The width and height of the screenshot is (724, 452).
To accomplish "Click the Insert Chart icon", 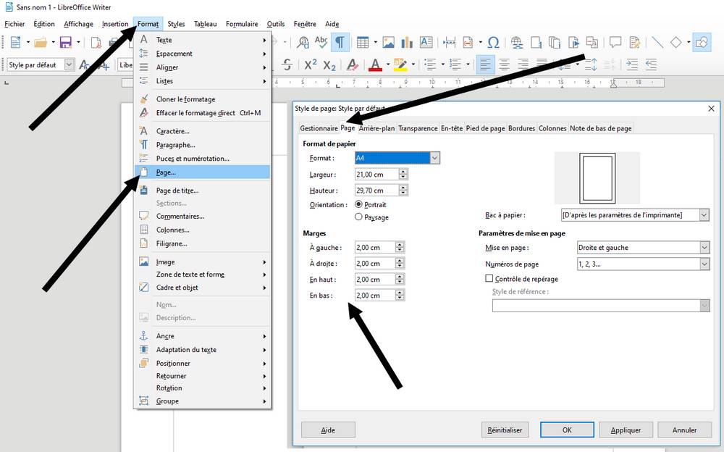I will [x=408, y=42].
